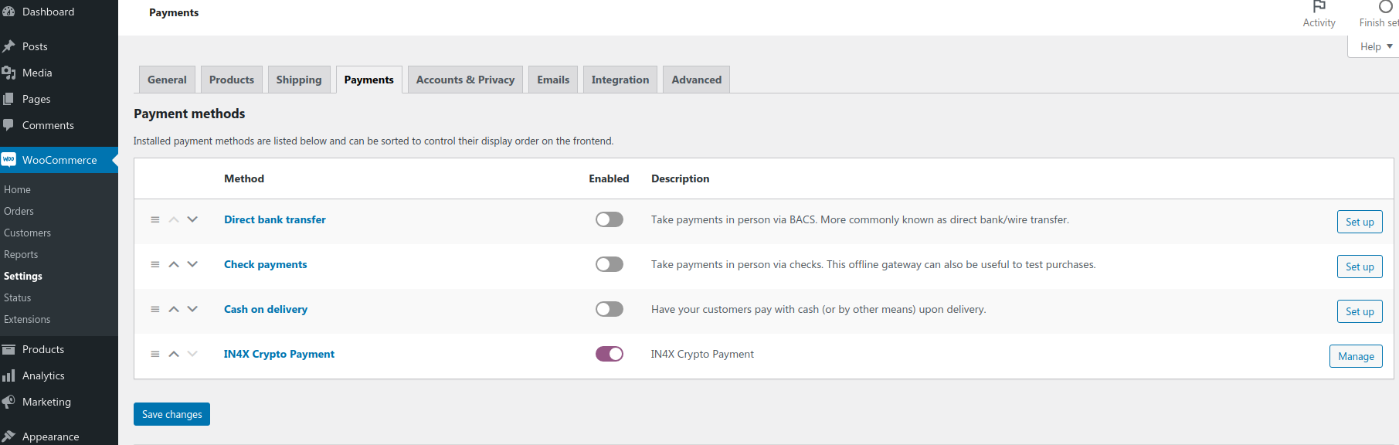Click Set up for Direct bank transfer
The width and height of the screenshot is (1399, 445).
[1360, 222]
